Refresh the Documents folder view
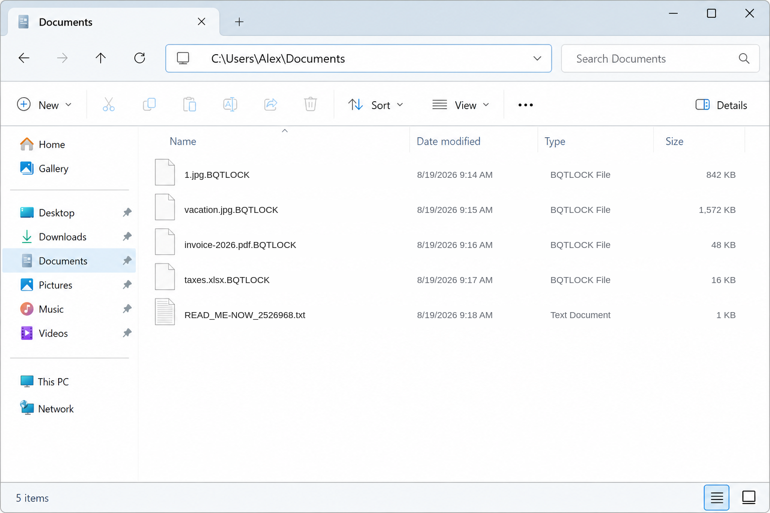Viewport: 770px width, 513px height. (x=140, y=58)
